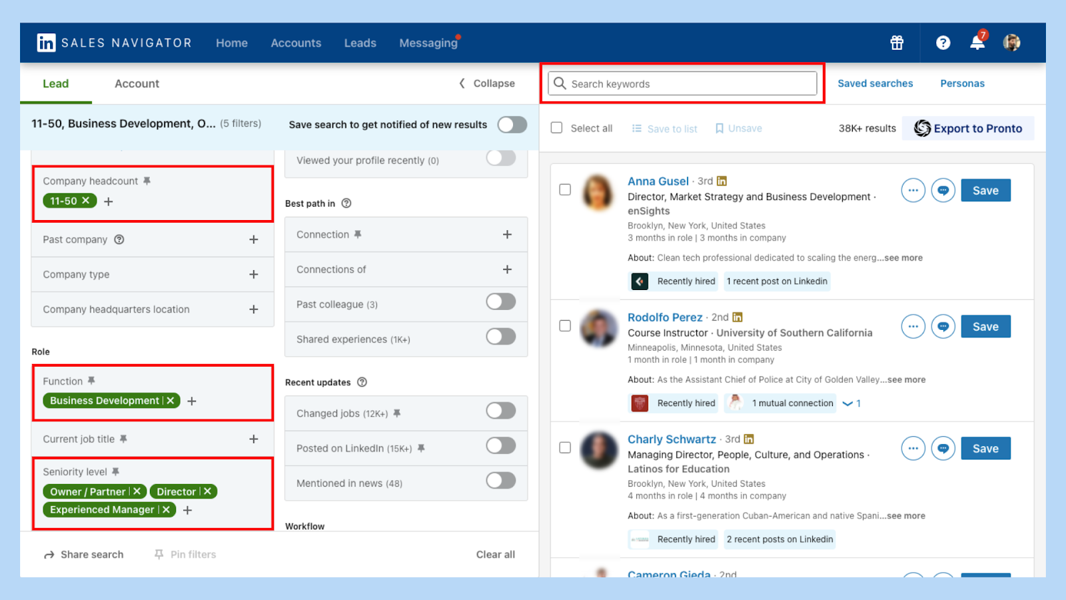Remove the Director seniority chip
This screenshot has width=1066, height=600.
[207, 491]
